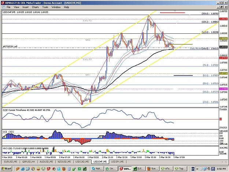Switch to NZDUSD,M5 chart tab

pyautogui.click(x=64, y=162)
